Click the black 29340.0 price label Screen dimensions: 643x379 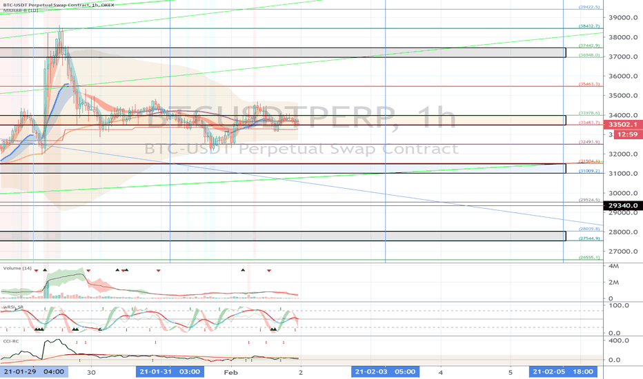(623, 205)
